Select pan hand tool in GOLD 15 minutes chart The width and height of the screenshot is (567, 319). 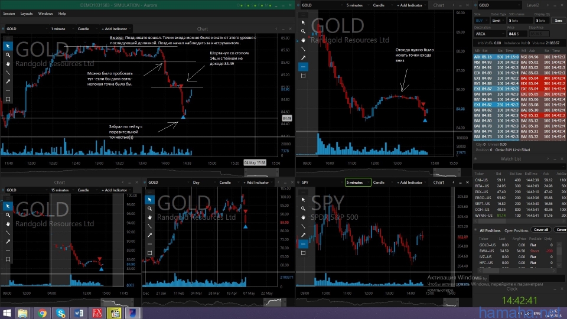pos(8,224)
